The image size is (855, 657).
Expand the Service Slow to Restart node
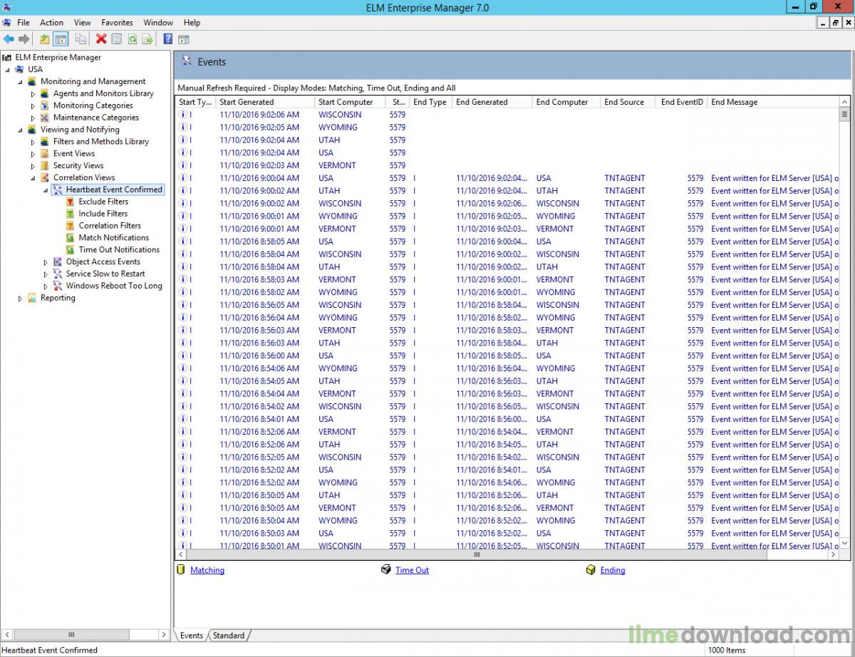click(46, 274)
